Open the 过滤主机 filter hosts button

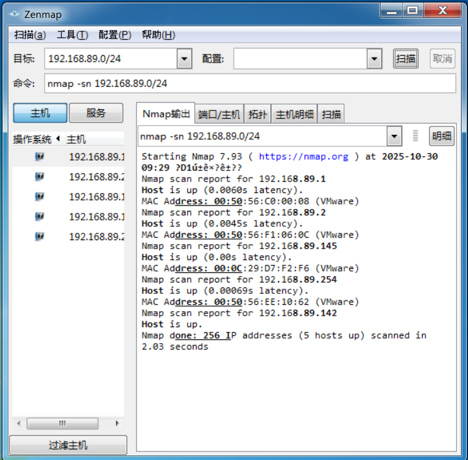[68, 445]
